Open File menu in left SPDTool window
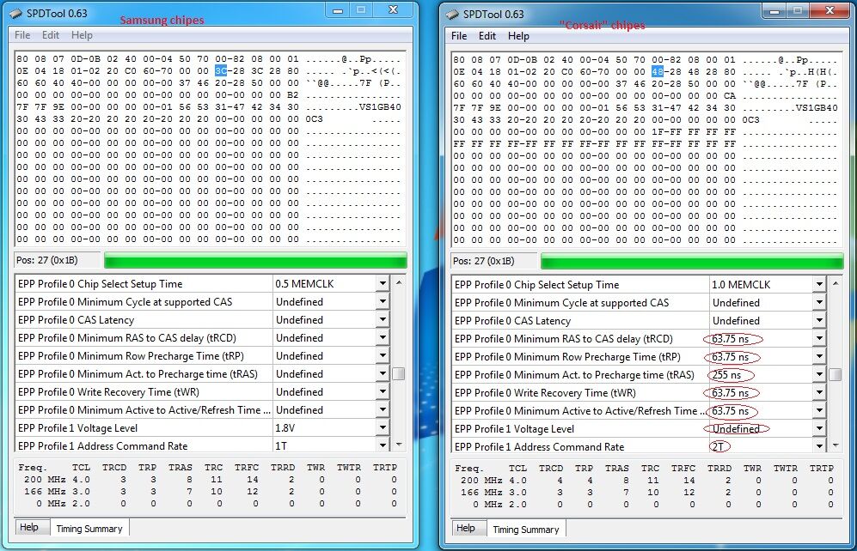The image size is (857, 551). click(22, 35)
